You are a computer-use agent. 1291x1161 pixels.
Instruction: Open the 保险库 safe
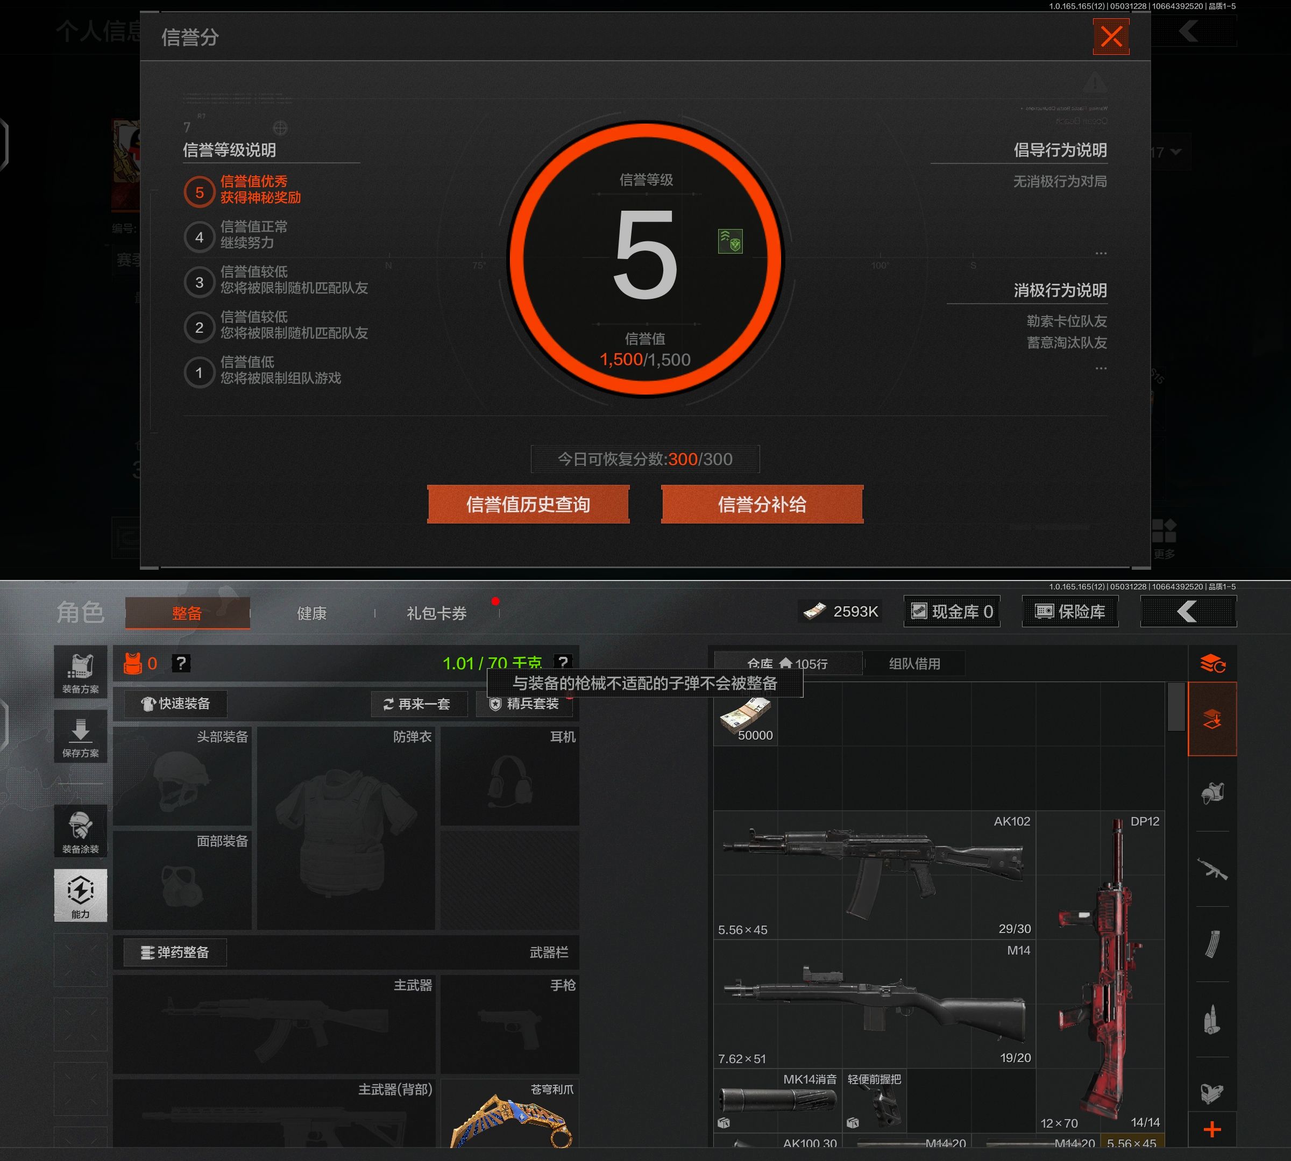1070,612
